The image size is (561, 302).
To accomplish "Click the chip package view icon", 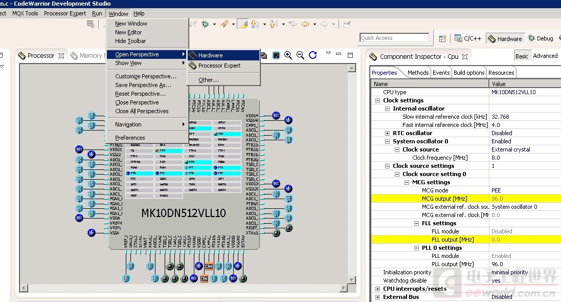I will coord(276,55).
